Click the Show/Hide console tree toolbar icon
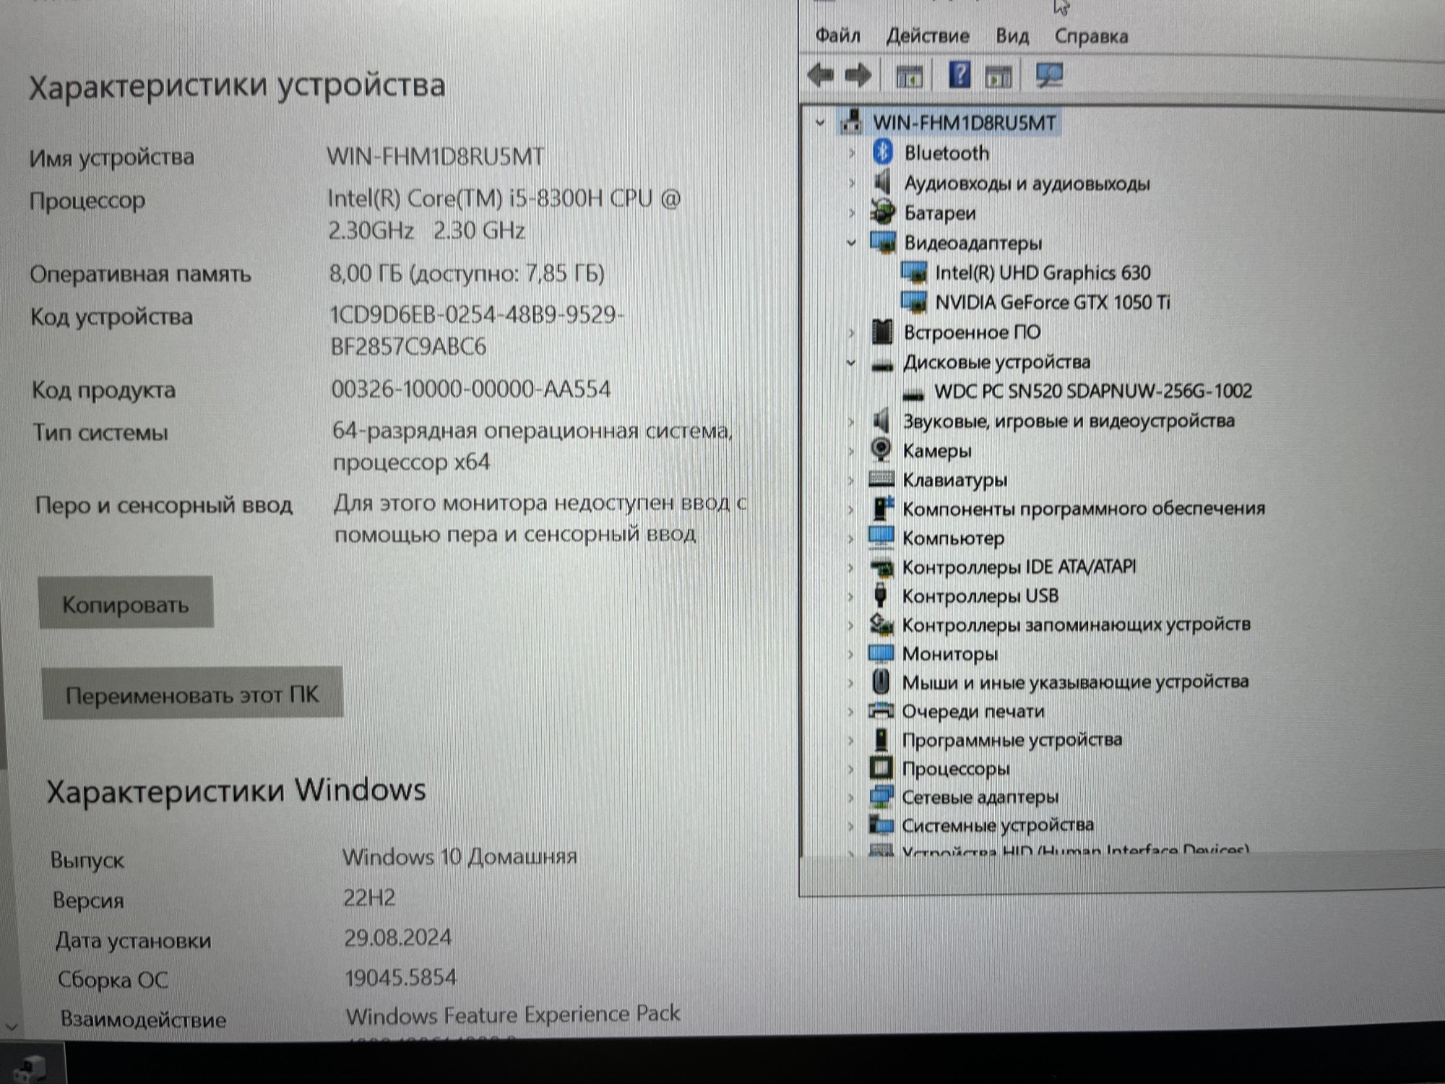This screenshot has width=1445, height=1084. [909, 76]
